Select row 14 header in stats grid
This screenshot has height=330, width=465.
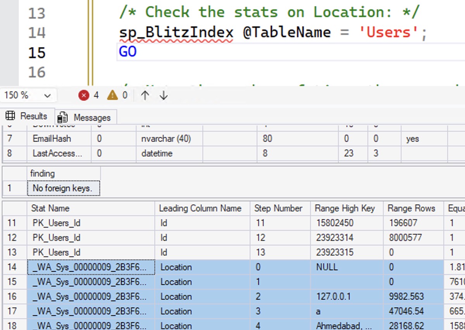click(x=12, y=267)
